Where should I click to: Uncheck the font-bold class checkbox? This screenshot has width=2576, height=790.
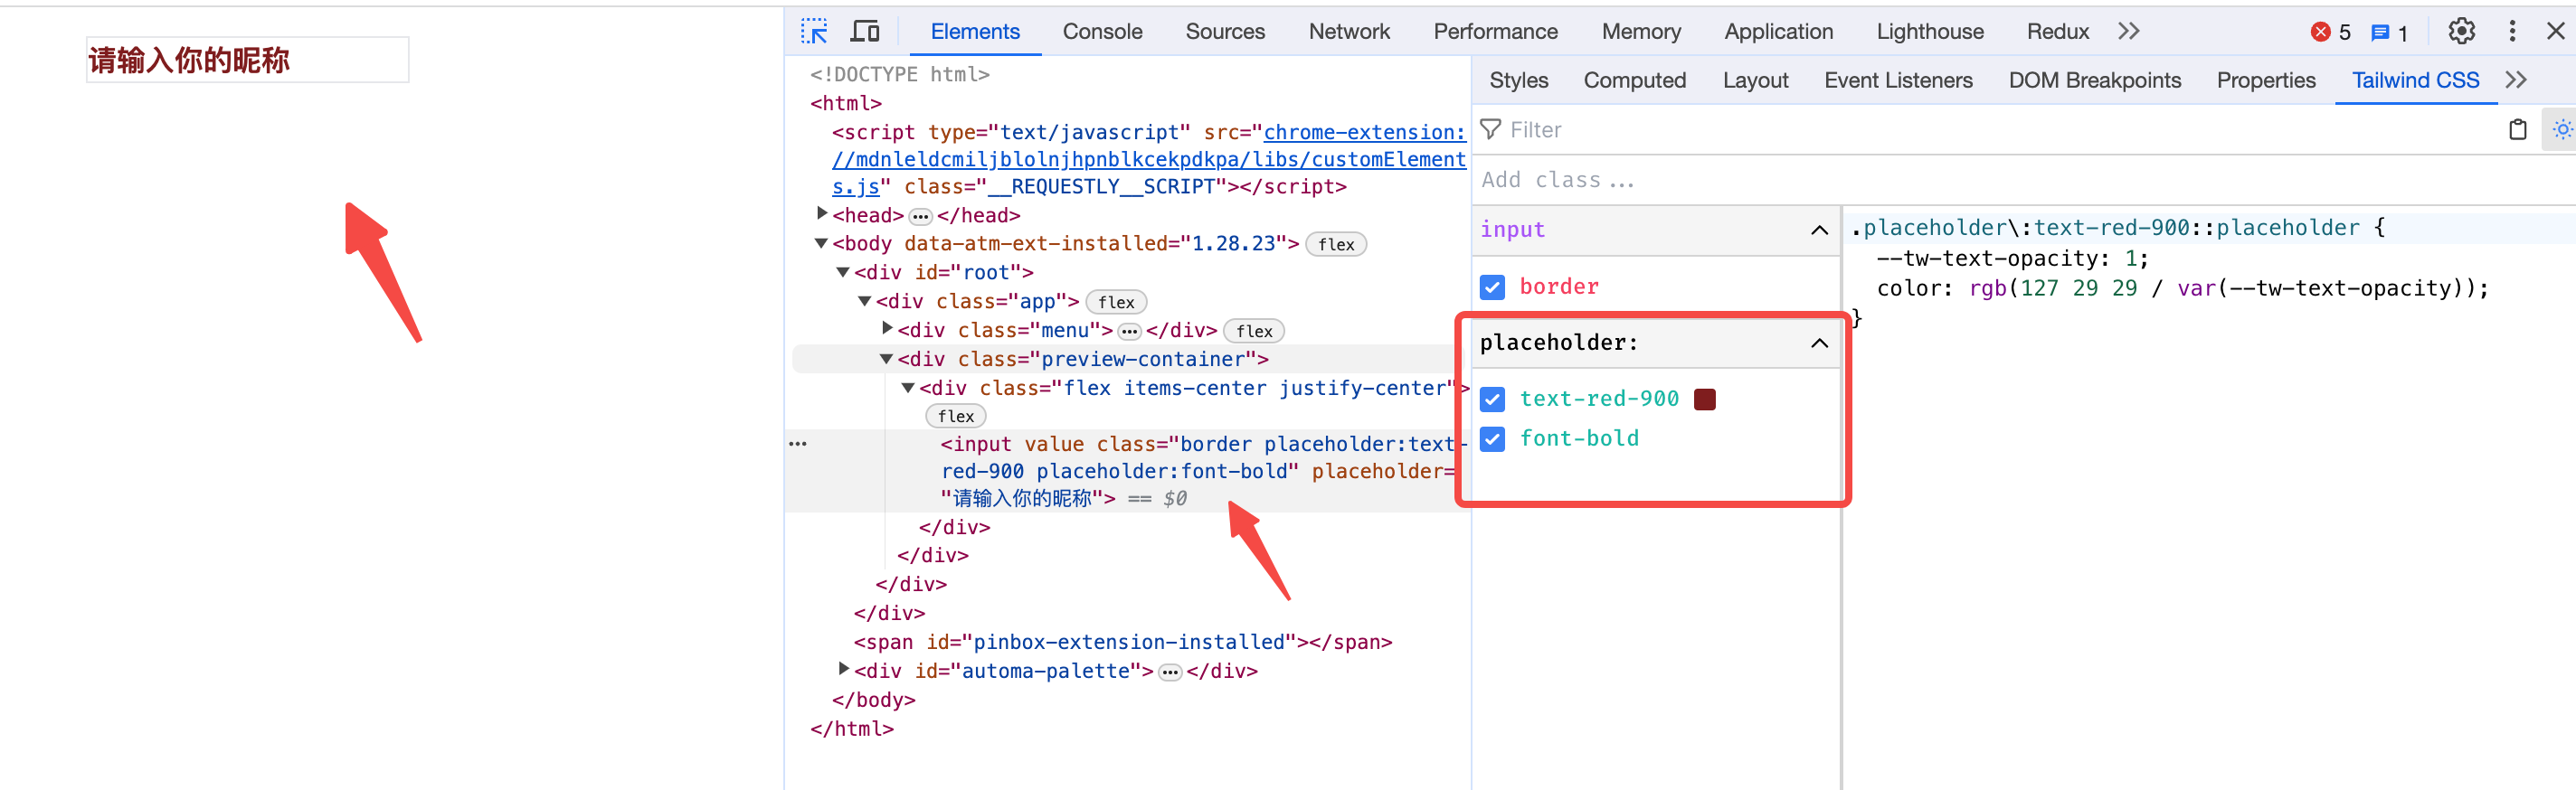click(1492, 439)
